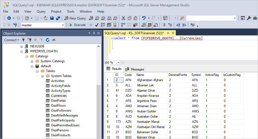Open the master database dropdown
Viewport: 258px width, 139px height.
pyautogui.click(x=63, y=25)
